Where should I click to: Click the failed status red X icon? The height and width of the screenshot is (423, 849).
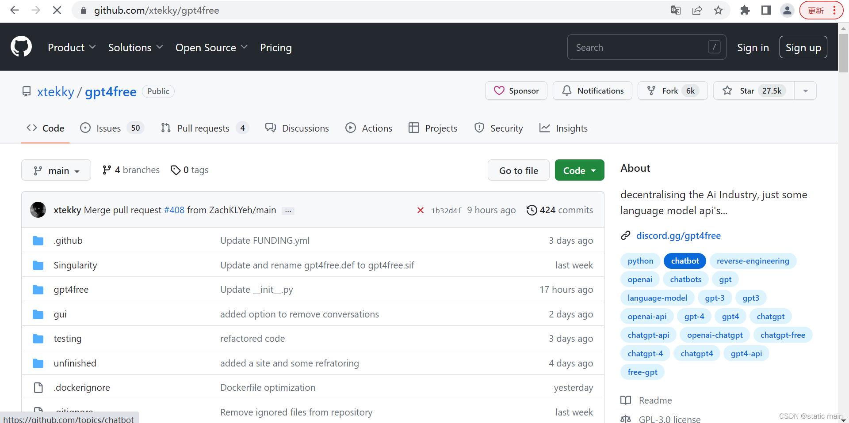[x=421, y=210]
